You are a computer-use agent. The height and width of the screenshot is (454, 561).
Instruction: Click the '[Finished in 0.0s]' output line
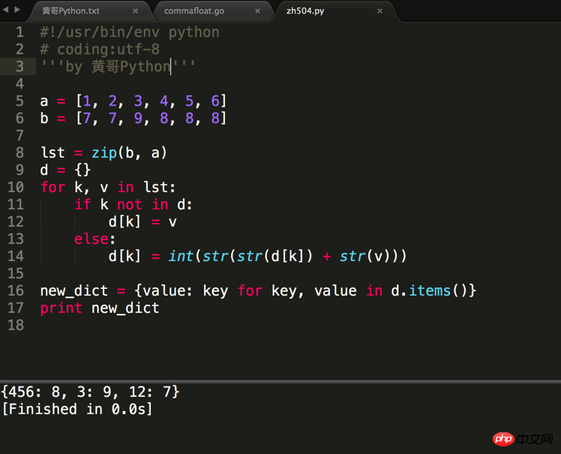point(77,409)
